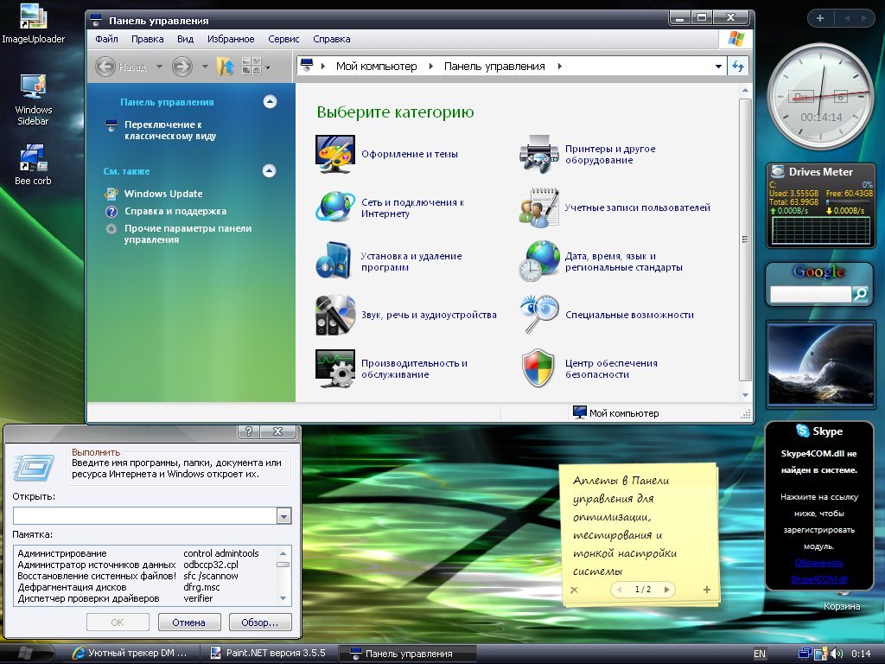Click the slideshow picture gadget thumbnail
The height and width of the screenshot is (664, 885).
pos(821,364)
